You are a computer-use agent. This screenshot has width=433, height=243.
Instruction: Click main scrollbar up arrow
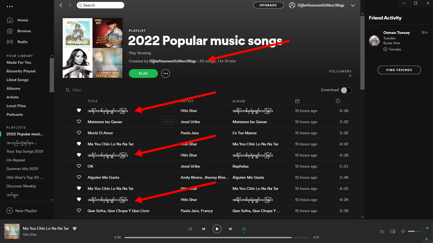tap(362, 14)
